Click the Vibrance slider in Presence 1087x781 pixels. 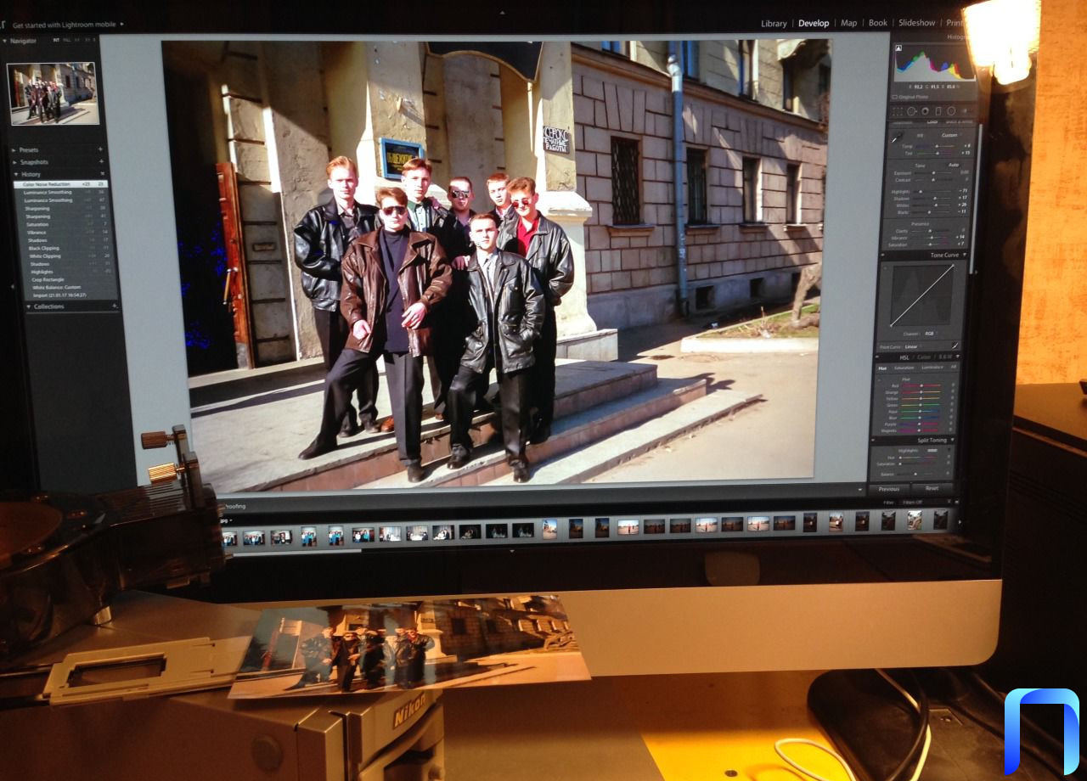(932, 238)
